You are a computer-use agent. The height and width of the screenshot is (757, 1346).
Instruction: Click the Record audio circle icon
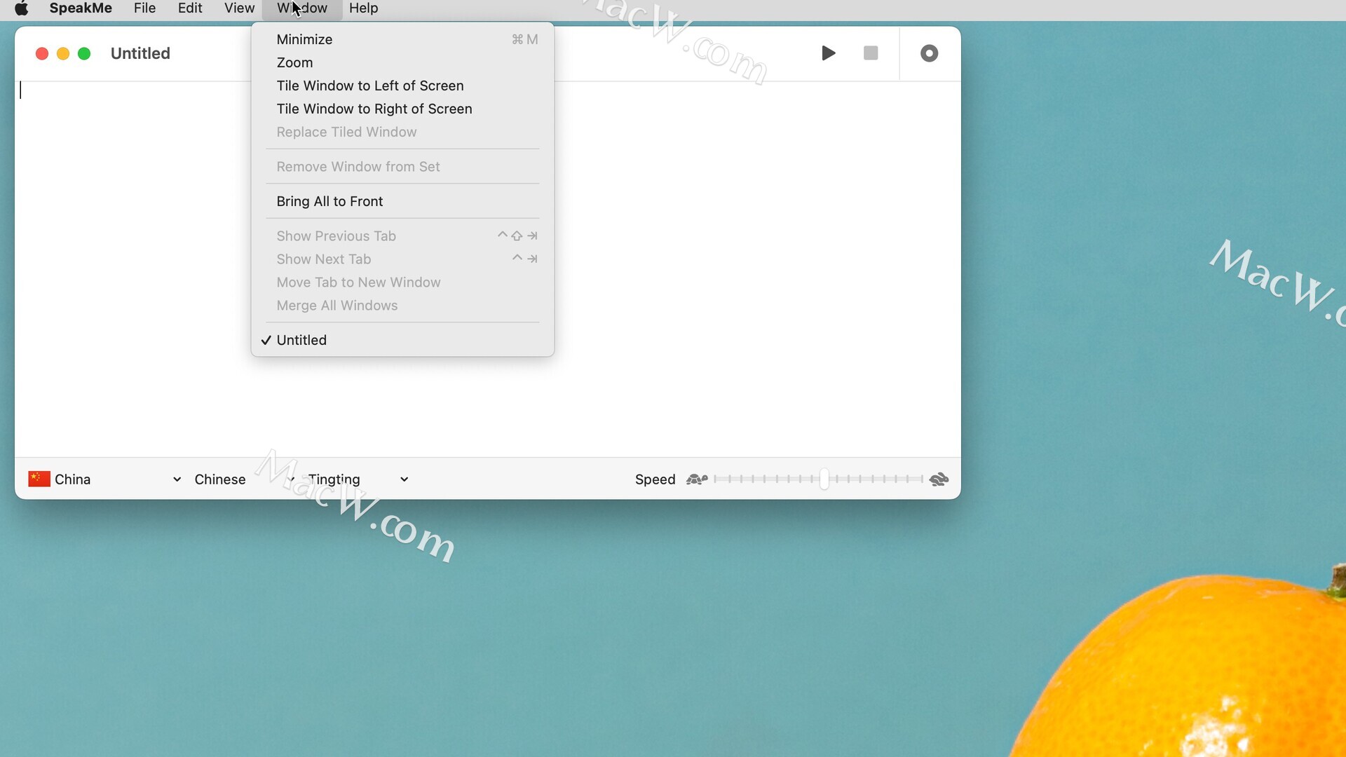pyautogui.click(x=929, y=53)
